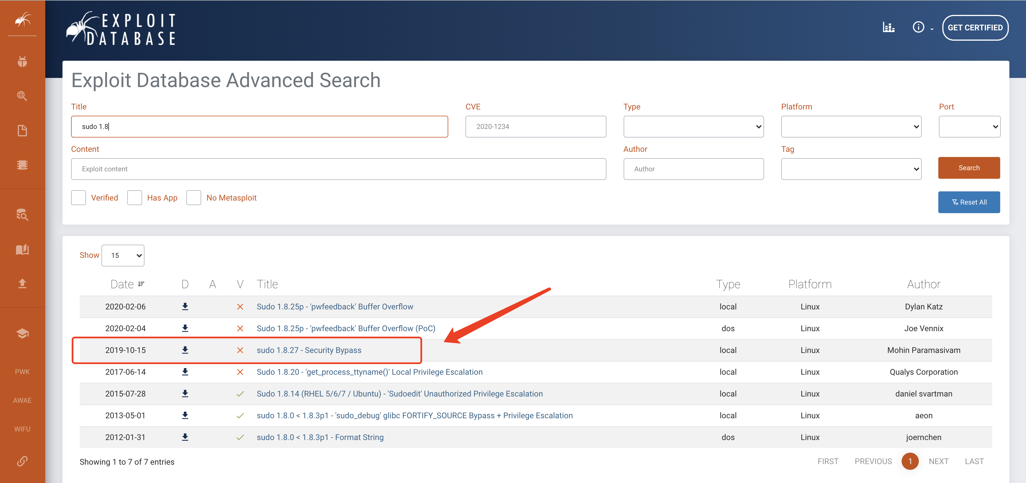Click the Author column header in table
Image resolution: width=1026 pixels, height=483 pixels.
click(x=923, y=284)
